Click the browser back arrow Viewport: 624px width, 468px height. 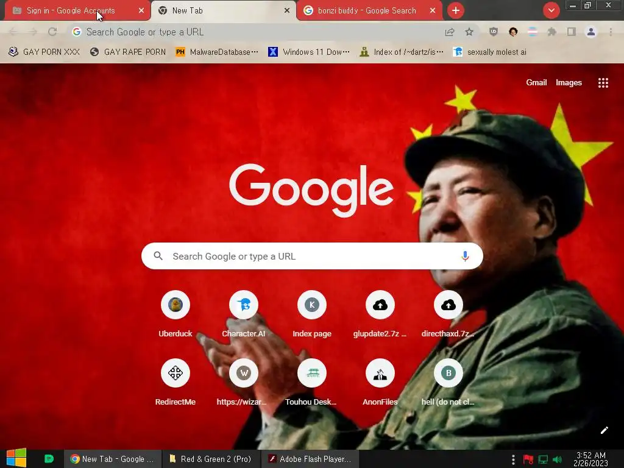point(13,32)
